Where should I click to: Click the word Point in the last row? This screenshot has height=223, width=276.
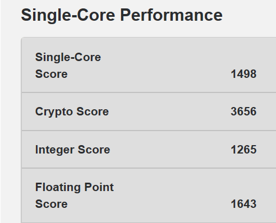[x=99, y=187]
